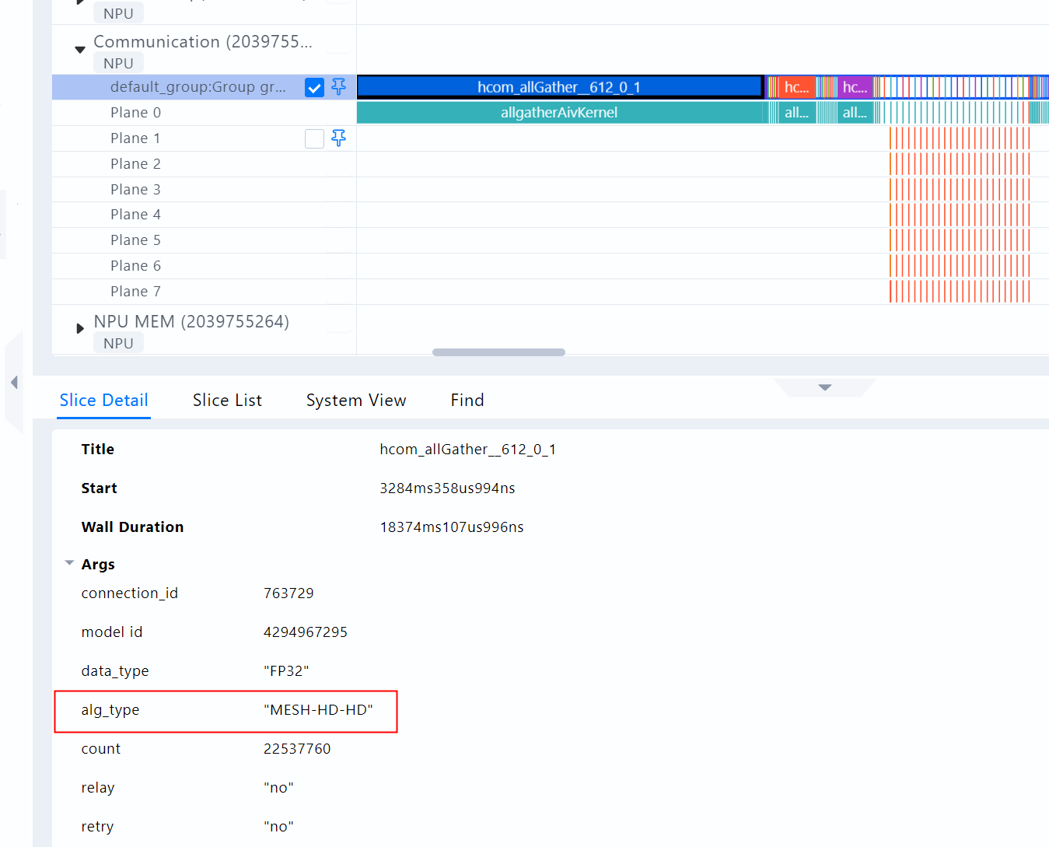Viewport: 1049px width, 847px height.
Task: Click the purple hc... slice
Action: pos(854,87)
